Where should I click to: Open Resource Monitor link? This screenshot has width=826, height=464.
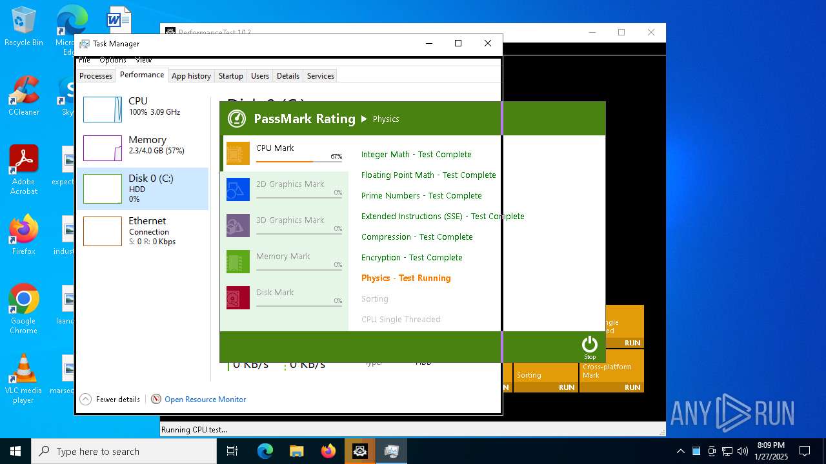(205, 400)
